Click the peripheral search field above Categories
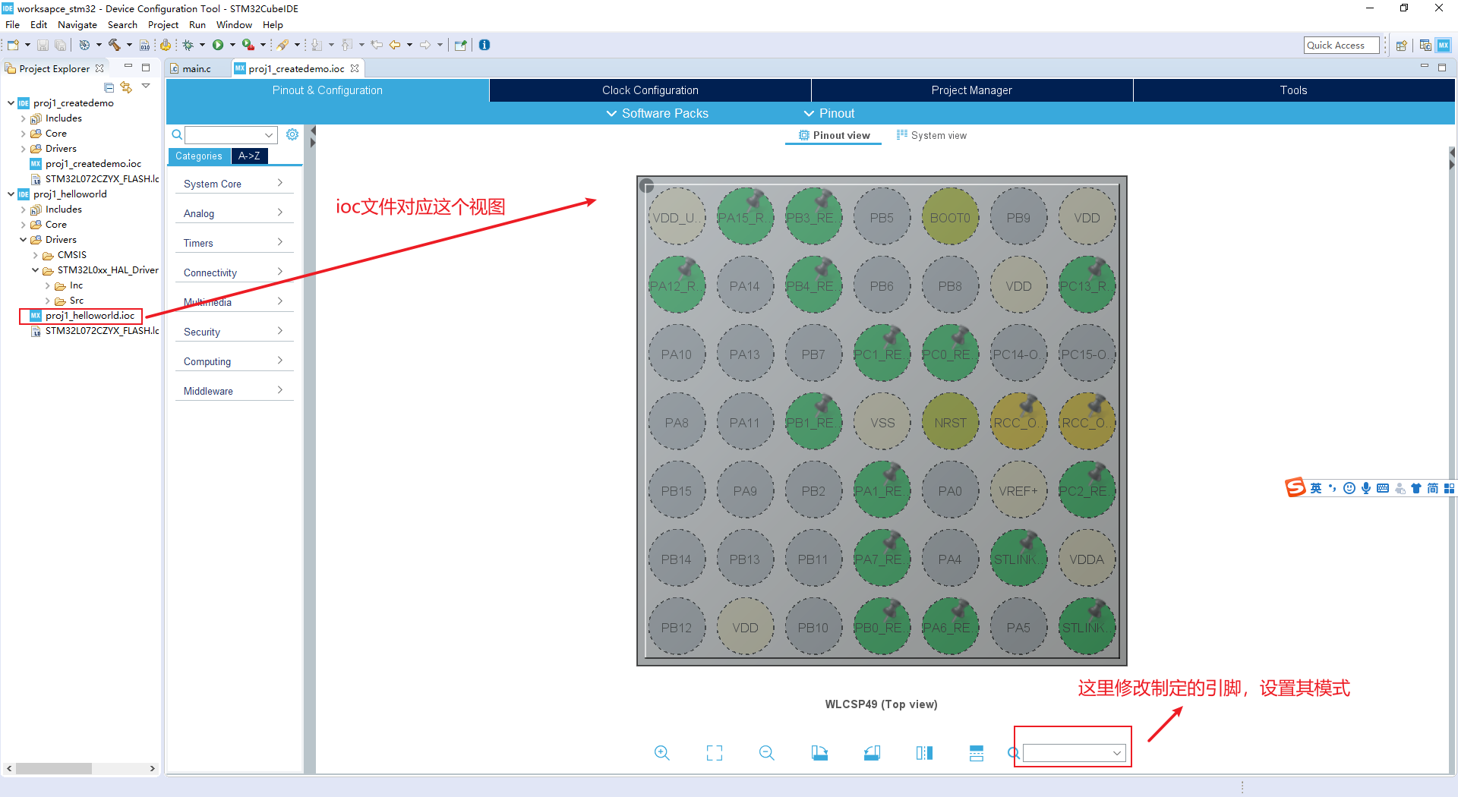 tap(231, 135)
